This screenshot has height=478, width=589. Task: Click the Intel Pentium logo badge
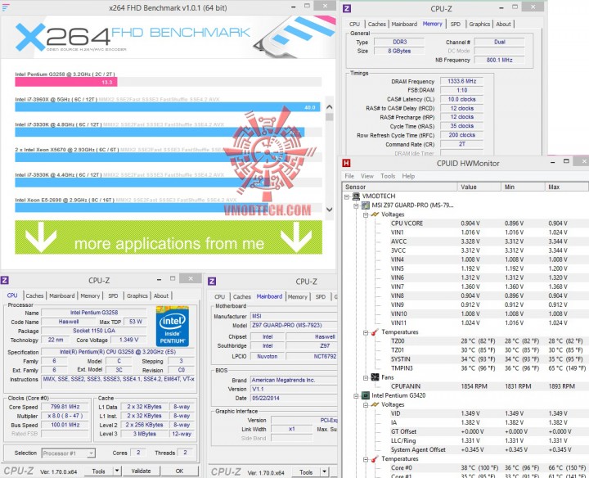click(173, 327)
